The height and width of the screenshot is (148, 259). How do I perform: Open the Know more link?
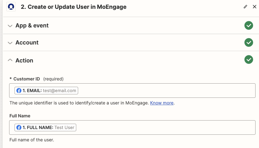162,103
